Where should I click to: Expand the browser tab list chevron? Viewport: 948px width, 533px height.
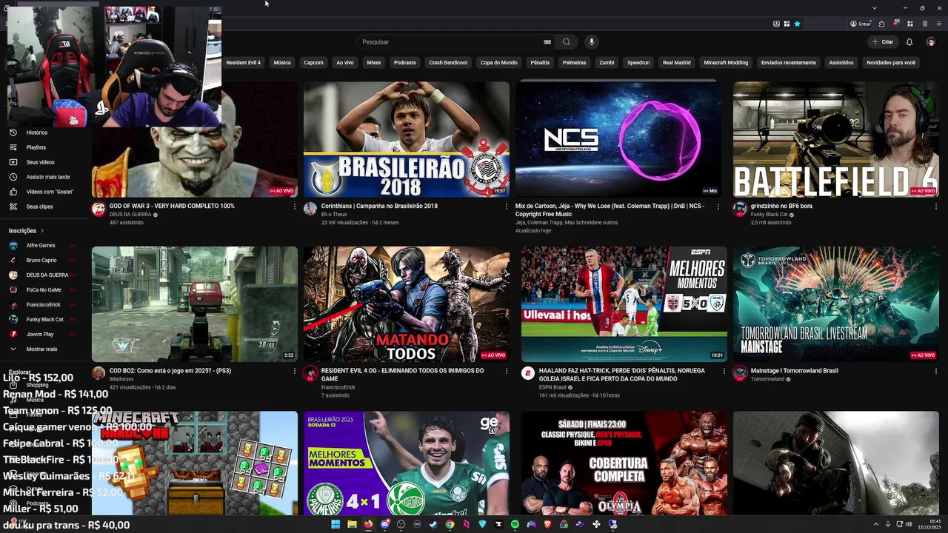(x=875, y=8)
